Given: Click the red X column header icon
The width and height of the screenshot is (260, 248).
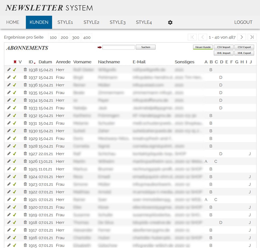Looking at the screenshot, I should [x=15, y=62].
